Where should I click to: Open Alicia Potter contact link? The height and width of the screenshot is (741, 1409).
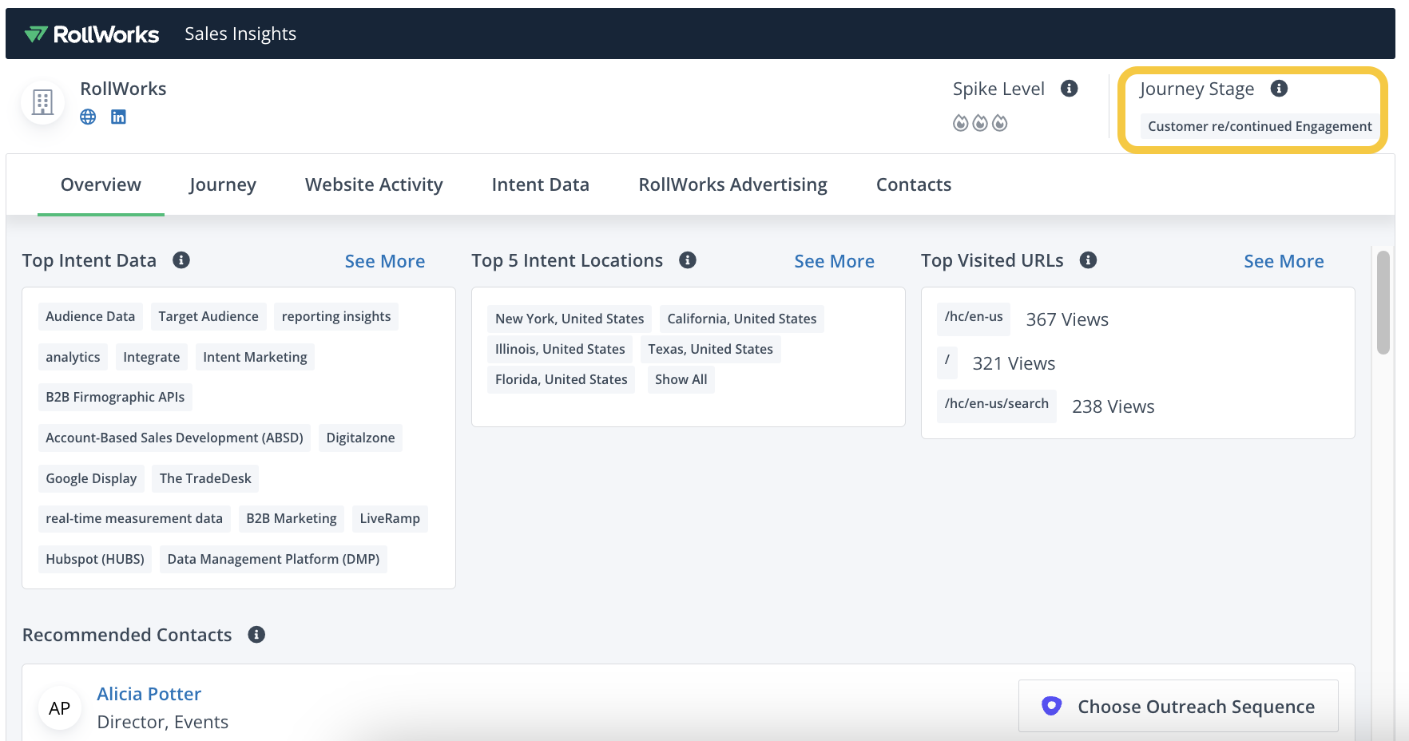coord(149,694)
